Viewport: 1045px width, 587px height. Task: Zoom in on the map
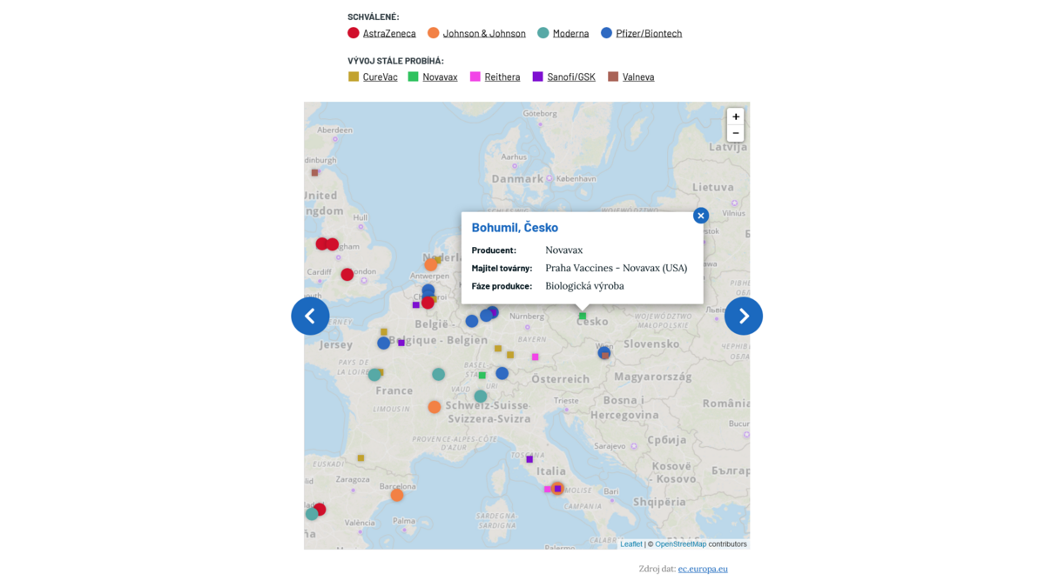[x=735, y=117]
